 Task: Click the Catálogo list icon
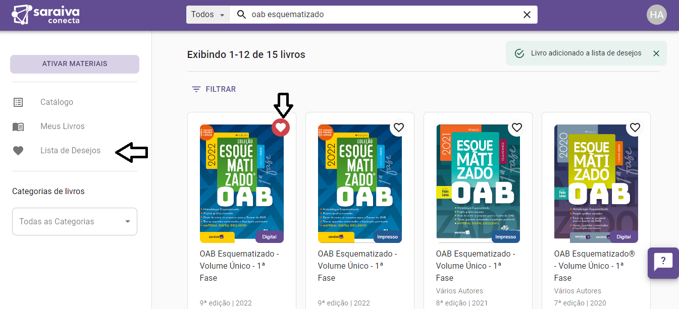tap(18, 102)
